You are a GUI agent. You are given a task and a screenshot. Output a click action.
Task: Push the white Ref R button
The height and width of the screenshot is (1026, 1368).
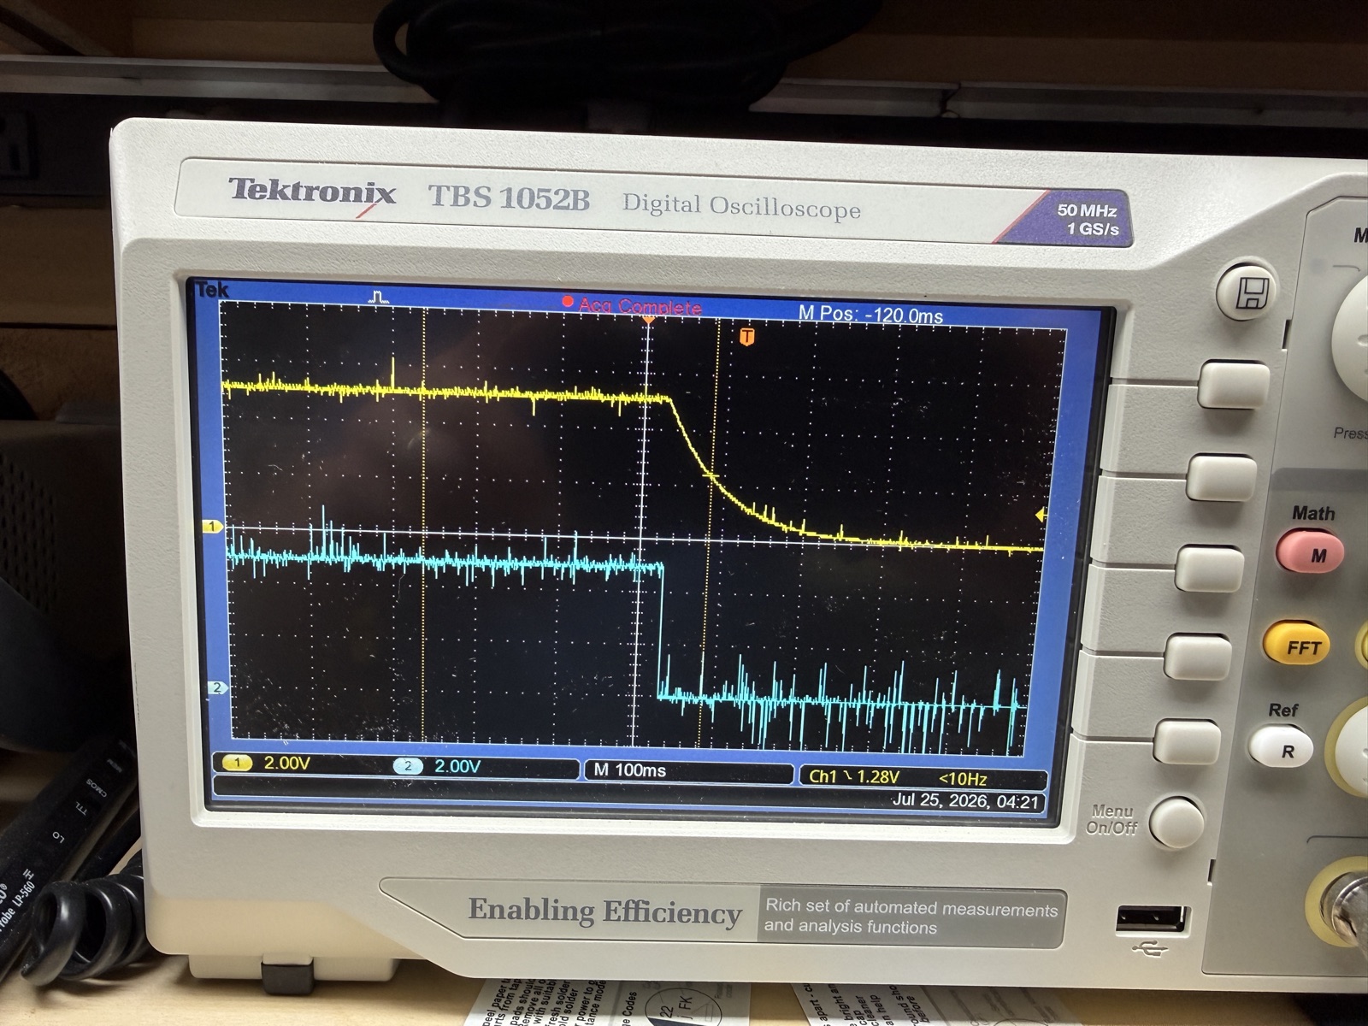(1282, 747)
